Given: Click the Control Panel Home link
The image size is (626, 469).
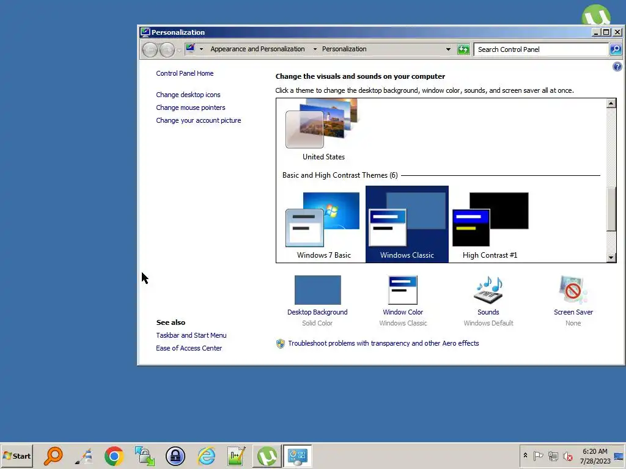Looking at the screenshot, I should pos(185,73).
